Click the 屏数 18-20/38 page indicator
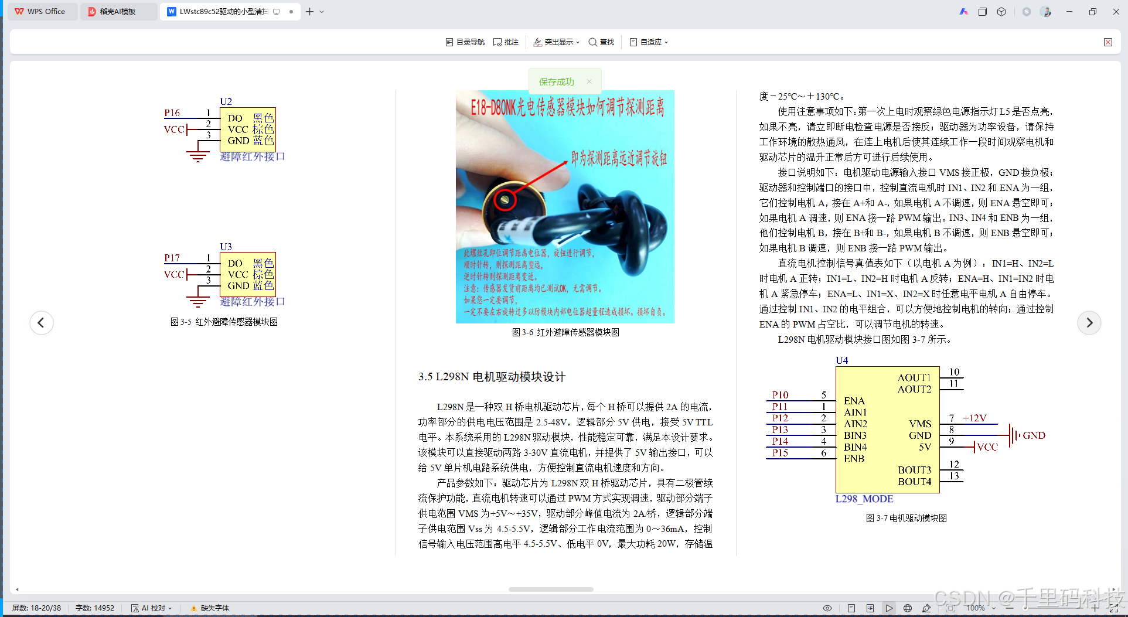Viewport: 1128px width, 617px height. pos(36,608)
